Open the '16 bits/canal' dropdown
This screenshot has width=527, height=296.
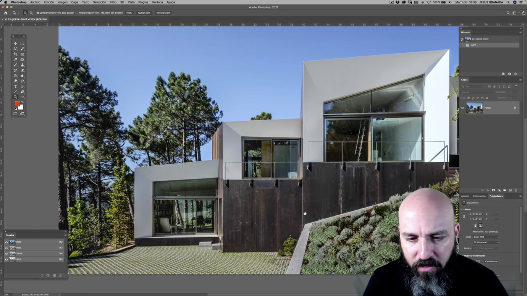[486, 242]
